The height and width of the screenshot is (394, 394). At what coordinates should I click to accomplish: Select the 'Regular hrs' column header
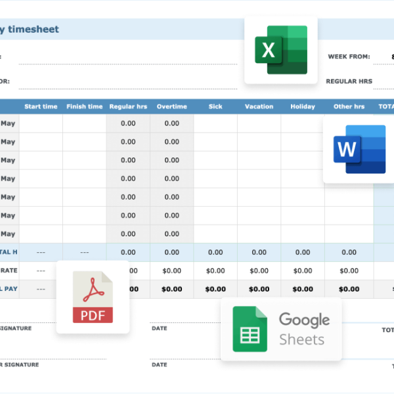point(128,106)
